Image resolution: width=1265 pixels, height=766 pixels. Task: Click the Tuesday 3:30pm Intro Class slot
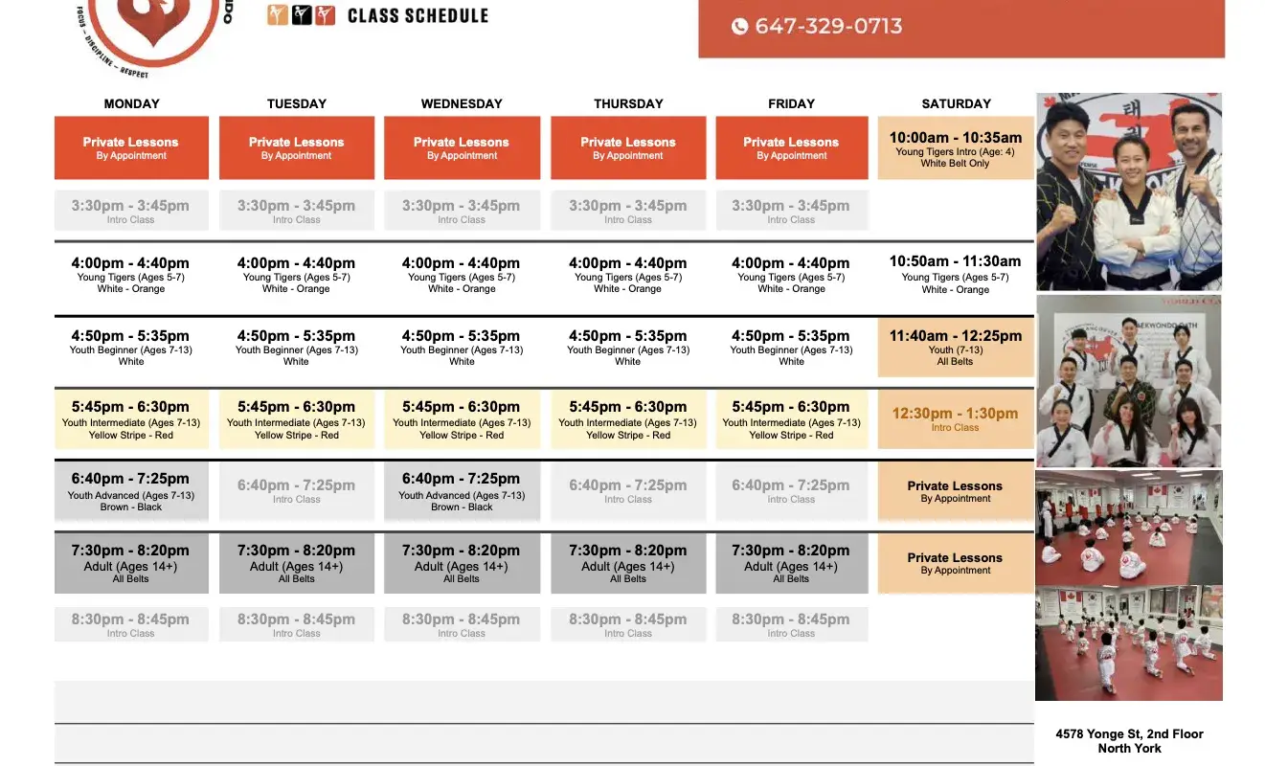[297, 211]
